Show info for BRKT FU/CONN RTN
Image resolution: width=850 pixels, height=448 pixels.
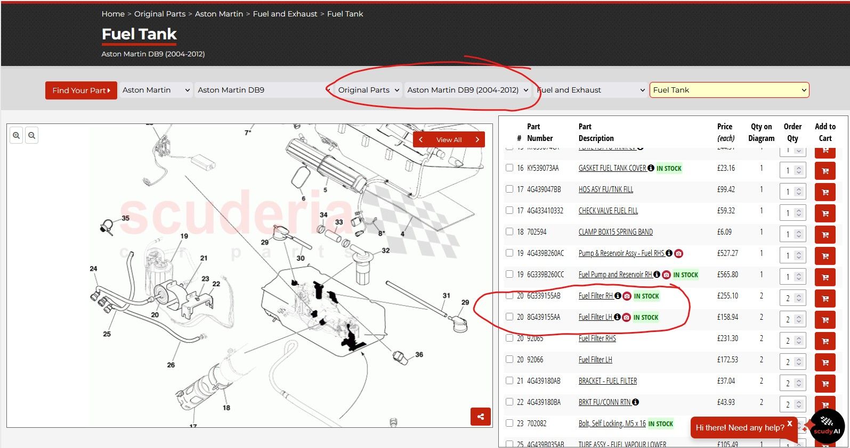click(635, 402)
